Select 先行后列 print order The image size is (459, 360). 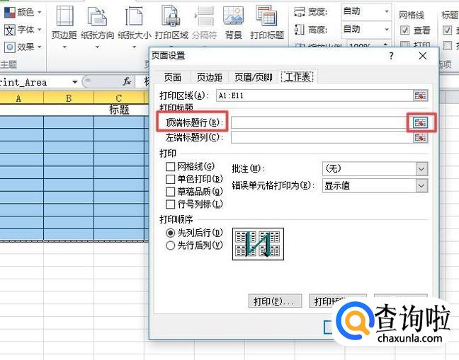click(170, 245)
